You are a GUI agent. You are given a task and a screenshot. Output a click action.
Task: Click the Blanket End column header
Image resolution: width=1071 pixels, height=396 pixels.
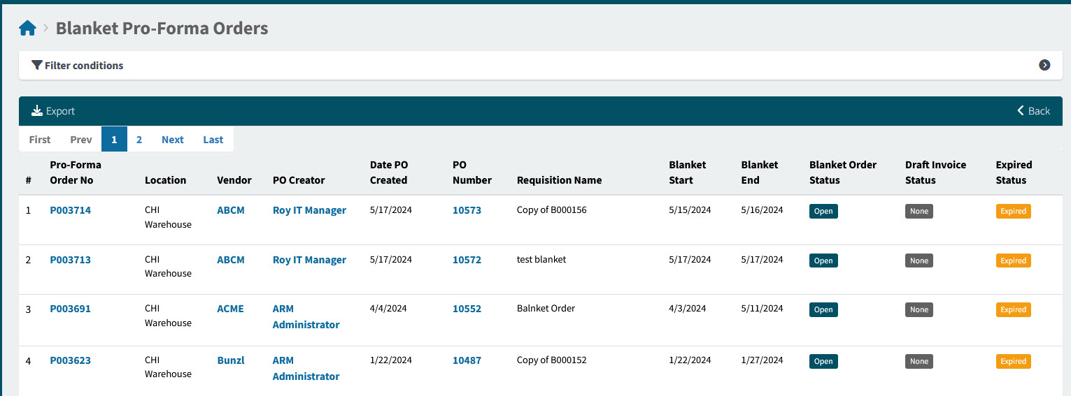(760, 173)
